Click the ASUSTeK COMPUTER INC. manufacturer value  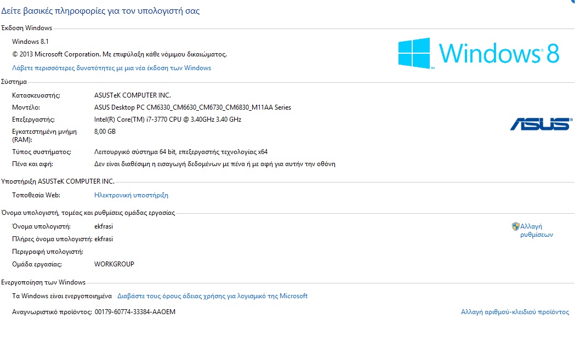coord(133,95)
